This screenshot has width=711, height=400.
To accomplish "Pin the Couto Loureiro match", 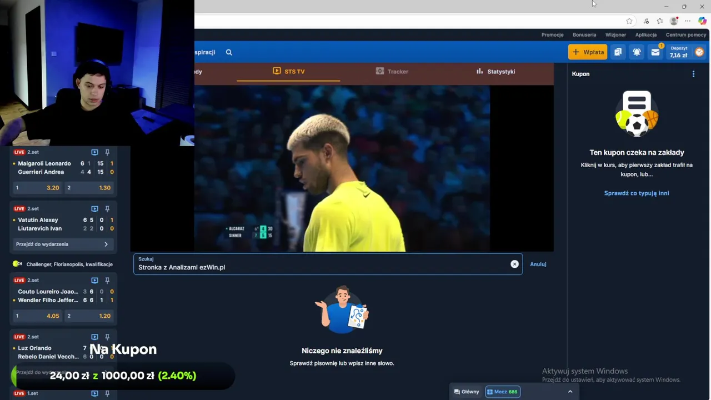I will tap(107, 281).
